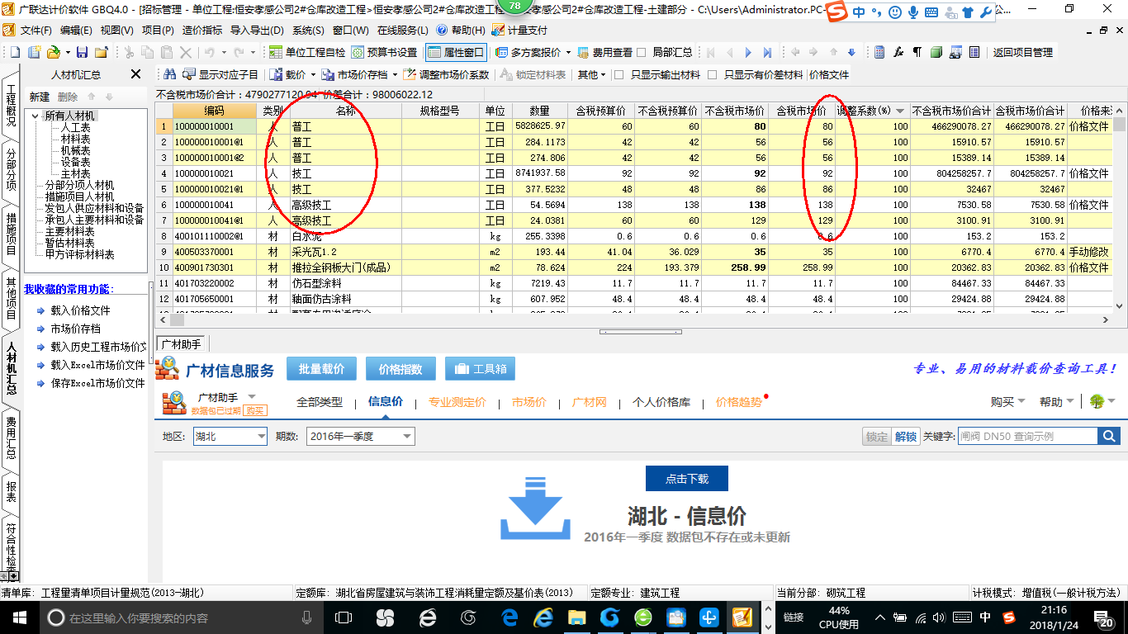Collapse the 所有人材机 tree node
Screen dimensions: 1128x634
click(x=36, y=116)
